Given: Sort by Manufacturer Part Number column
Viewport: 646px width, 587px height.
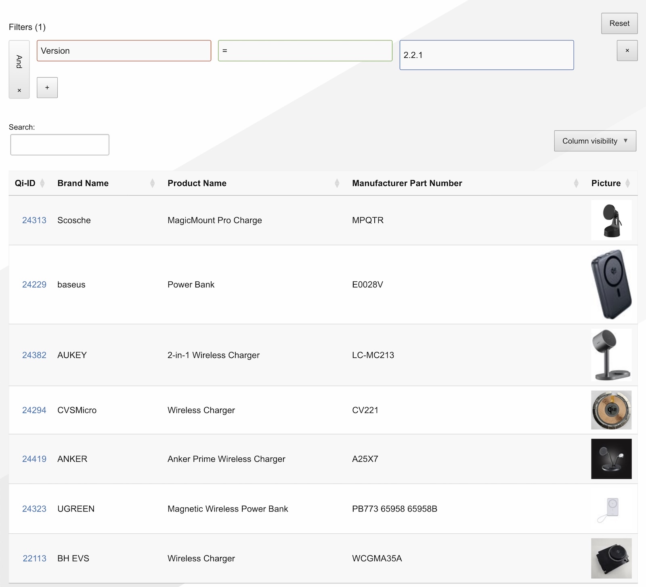Looking at the screenshot, I should point(407,183).
